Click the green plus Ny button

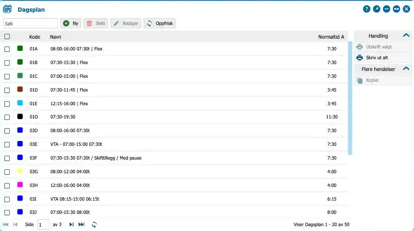tap(71, 23)
